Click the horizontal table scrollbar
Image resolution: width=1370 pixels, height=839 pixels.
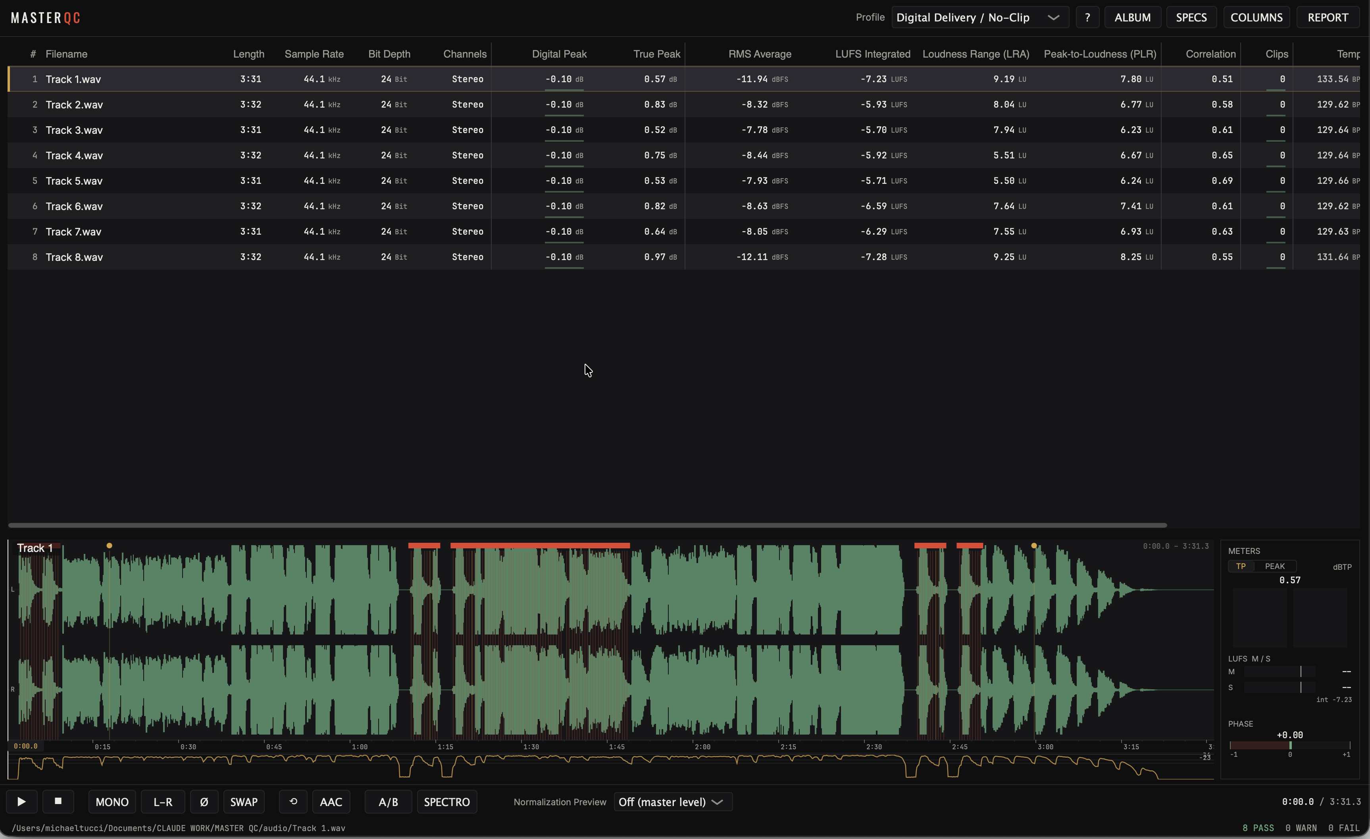(x=587, y=525)
